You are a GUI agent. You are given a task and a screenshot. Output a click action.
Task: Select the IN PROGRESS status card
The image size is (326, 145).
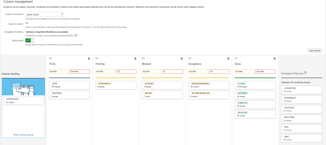tap(116, 85)
